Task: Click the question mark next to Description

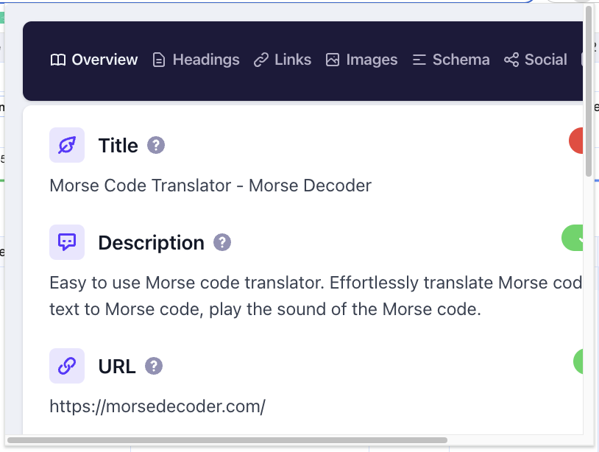Action: (222, 242)
